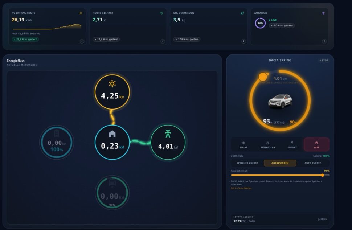Viewport: 352px width, 230px height.
Task: Click the euro icon on Heute Gespart card
Action: (x=161, y=13)
